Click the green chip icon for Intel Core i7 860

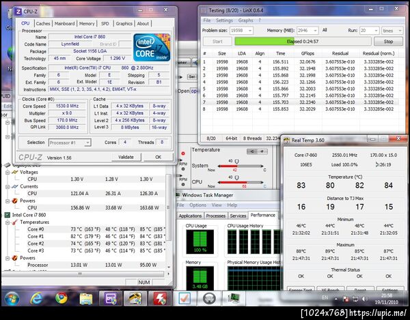pos(8,215)
